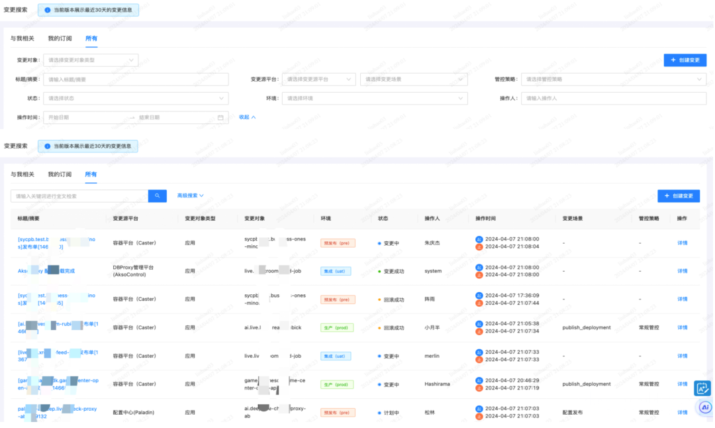Click the 操作时间 column header
The image size is (715, 428).
tap(486, 219)
